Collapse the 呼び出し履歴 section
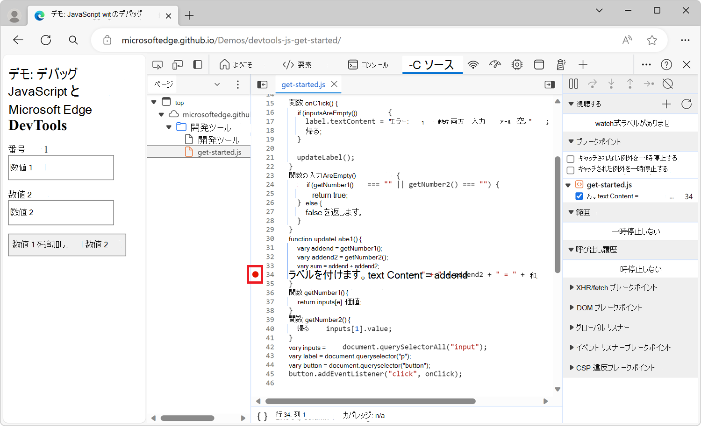This screenshot has height=426, width=701. [x=571, y=250]
